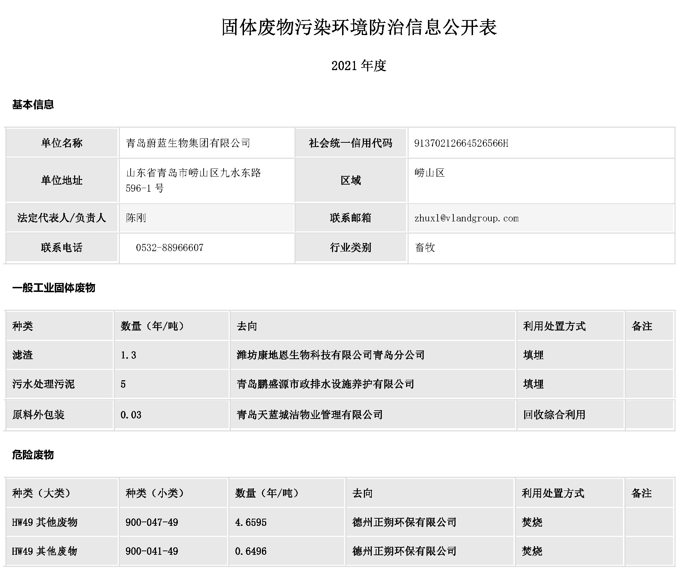
Task: Click the 种类（小类） column header
Action: 155,493
